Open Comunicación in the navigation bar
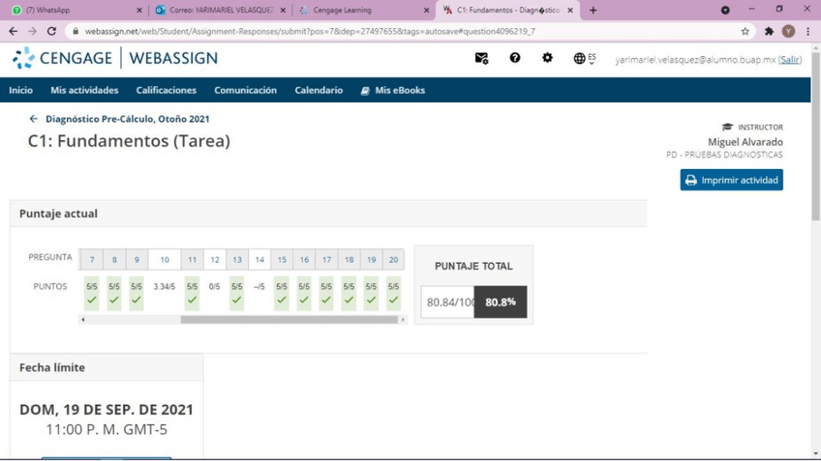The image size is (821, 461). pos(245,91)
